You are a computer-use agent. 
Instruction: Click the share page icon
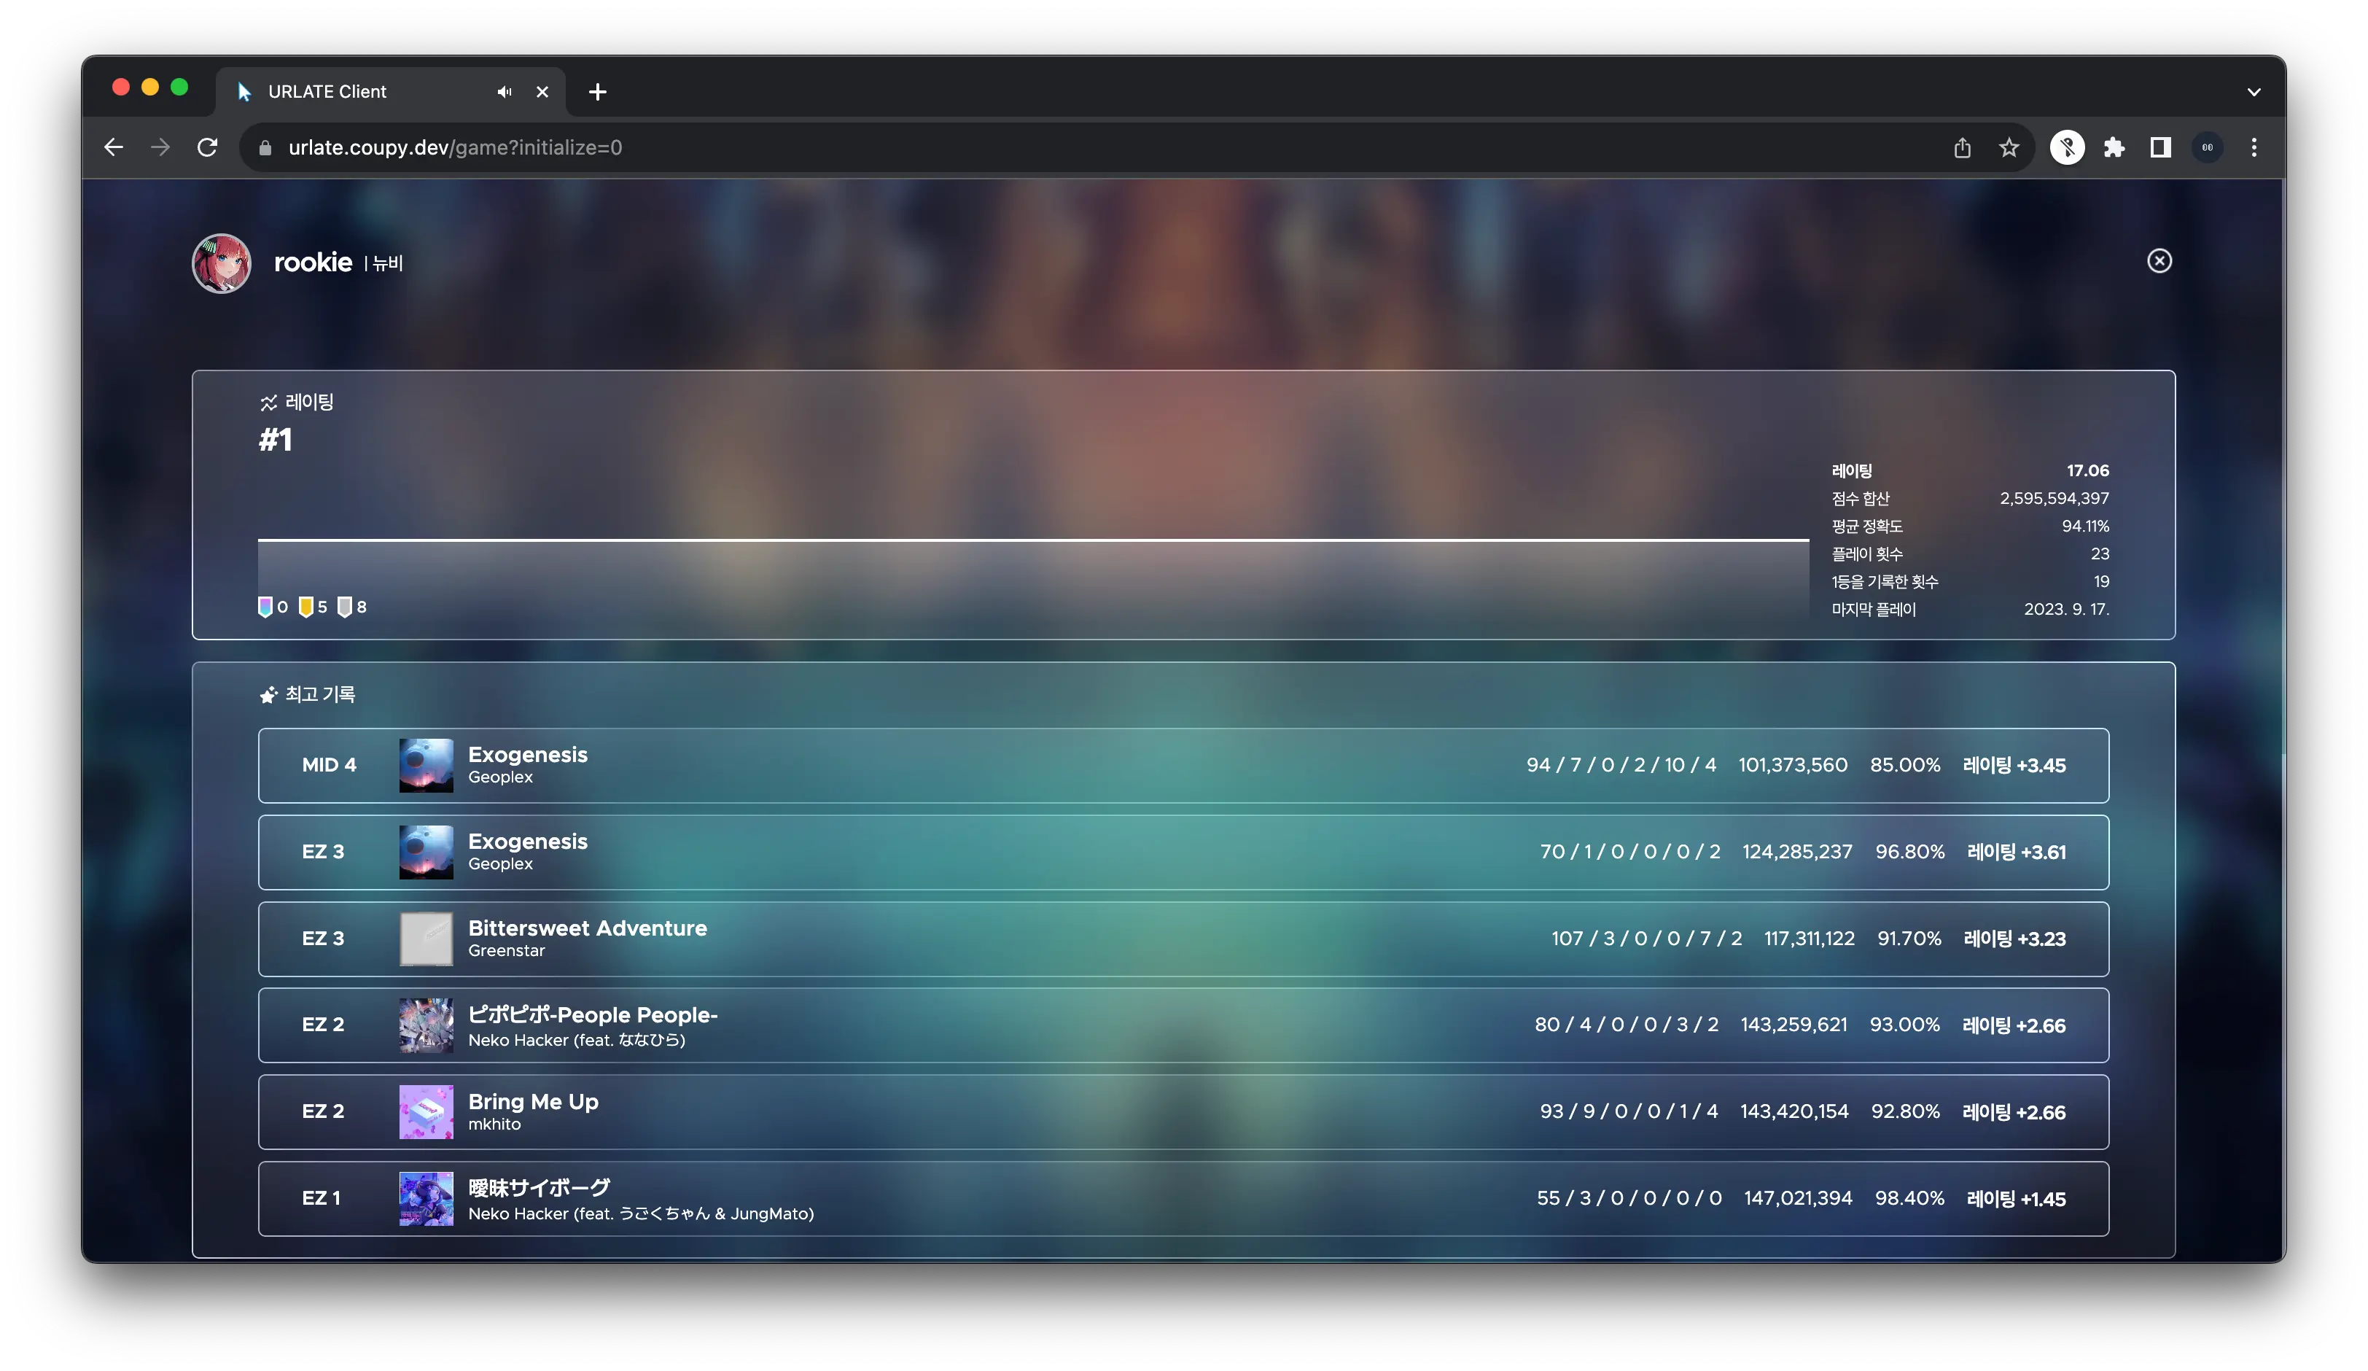[1962, 147]
